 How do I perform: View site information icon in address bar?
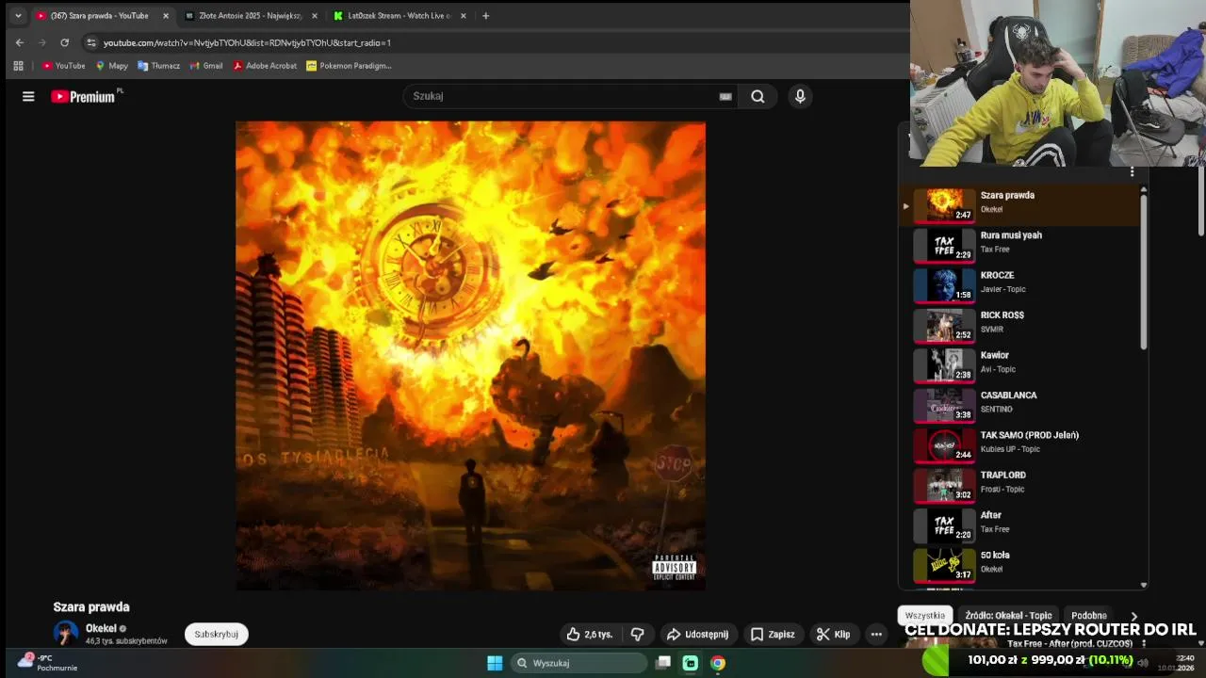click(x=90, y=42)
